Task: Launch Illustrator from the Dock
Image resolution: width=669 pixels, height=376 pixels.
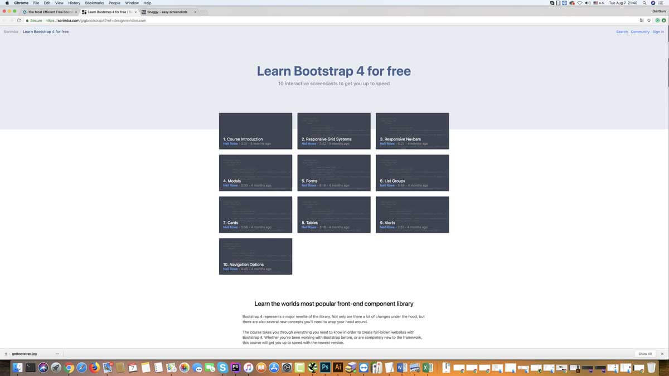Action: 338,368
